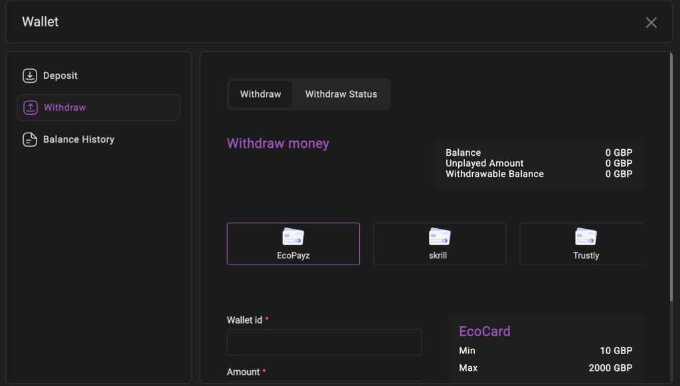680x386 pixels.
Task: Open the Withdraw sidebar section
Action: [98, 107]
